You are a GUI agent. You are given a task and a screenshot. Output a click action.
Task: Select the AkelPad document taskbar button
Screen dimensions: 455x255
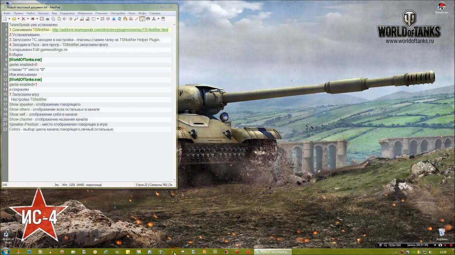click(x=273, y=252)
